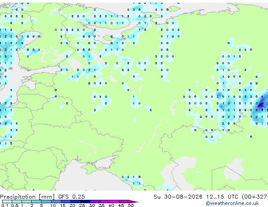Click the purple peak precipitation cell
Image resolution: width=268 pixels, height=207 pixels.
click(x=260, y=106)
